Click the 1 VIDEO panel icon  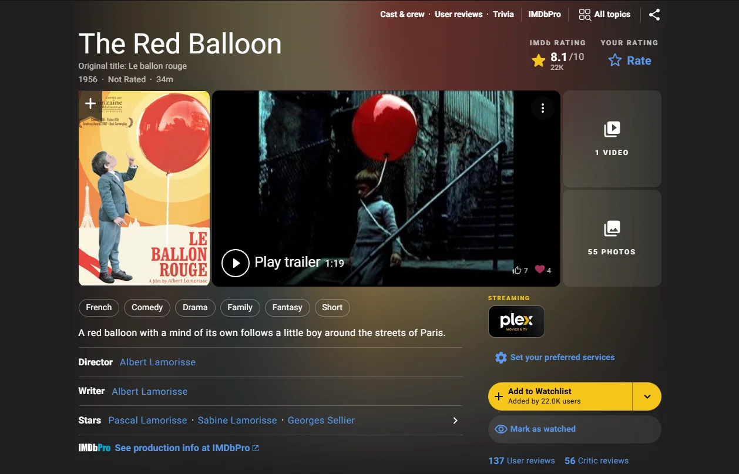612,129
